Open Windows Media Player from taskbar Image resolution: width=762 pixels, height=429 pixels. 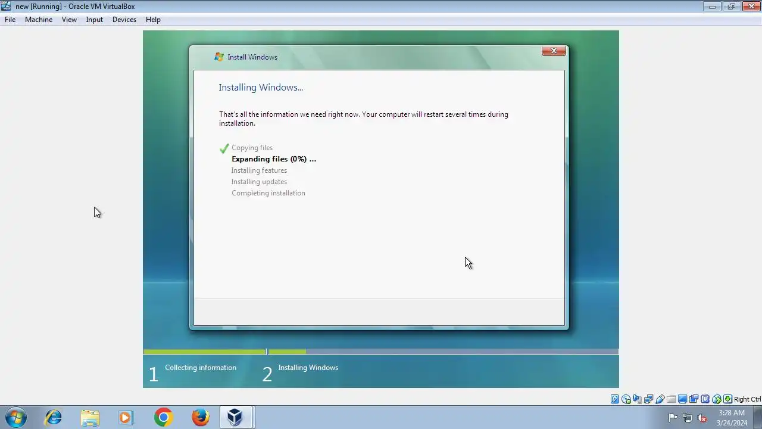coord(126,417)
